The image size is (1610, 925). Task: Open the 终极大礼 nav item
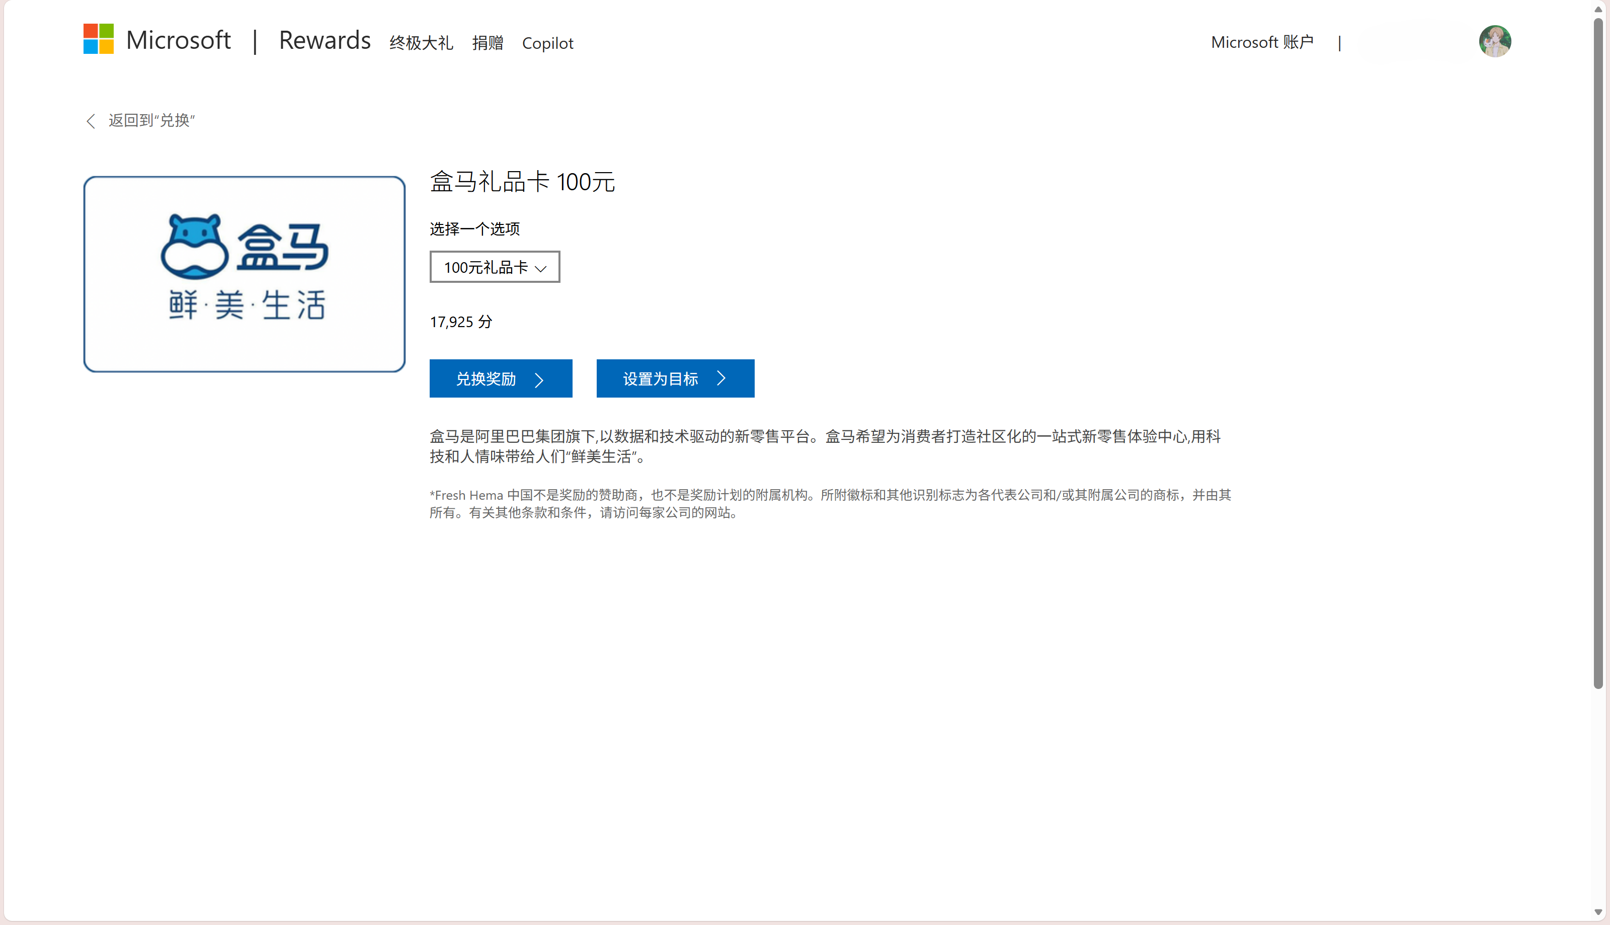[x=421, y=43]
